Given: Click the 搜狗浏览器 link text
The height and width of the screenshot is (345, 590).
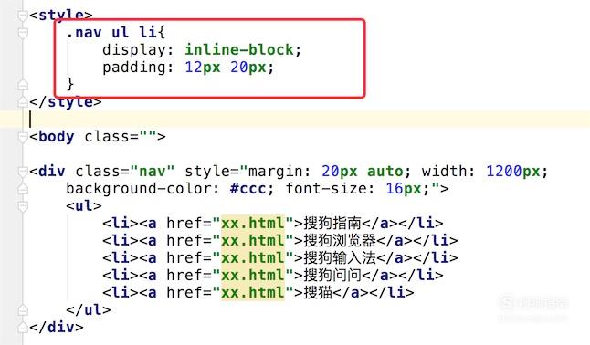Looking at the screenshot, I should [x=340, y=240].
